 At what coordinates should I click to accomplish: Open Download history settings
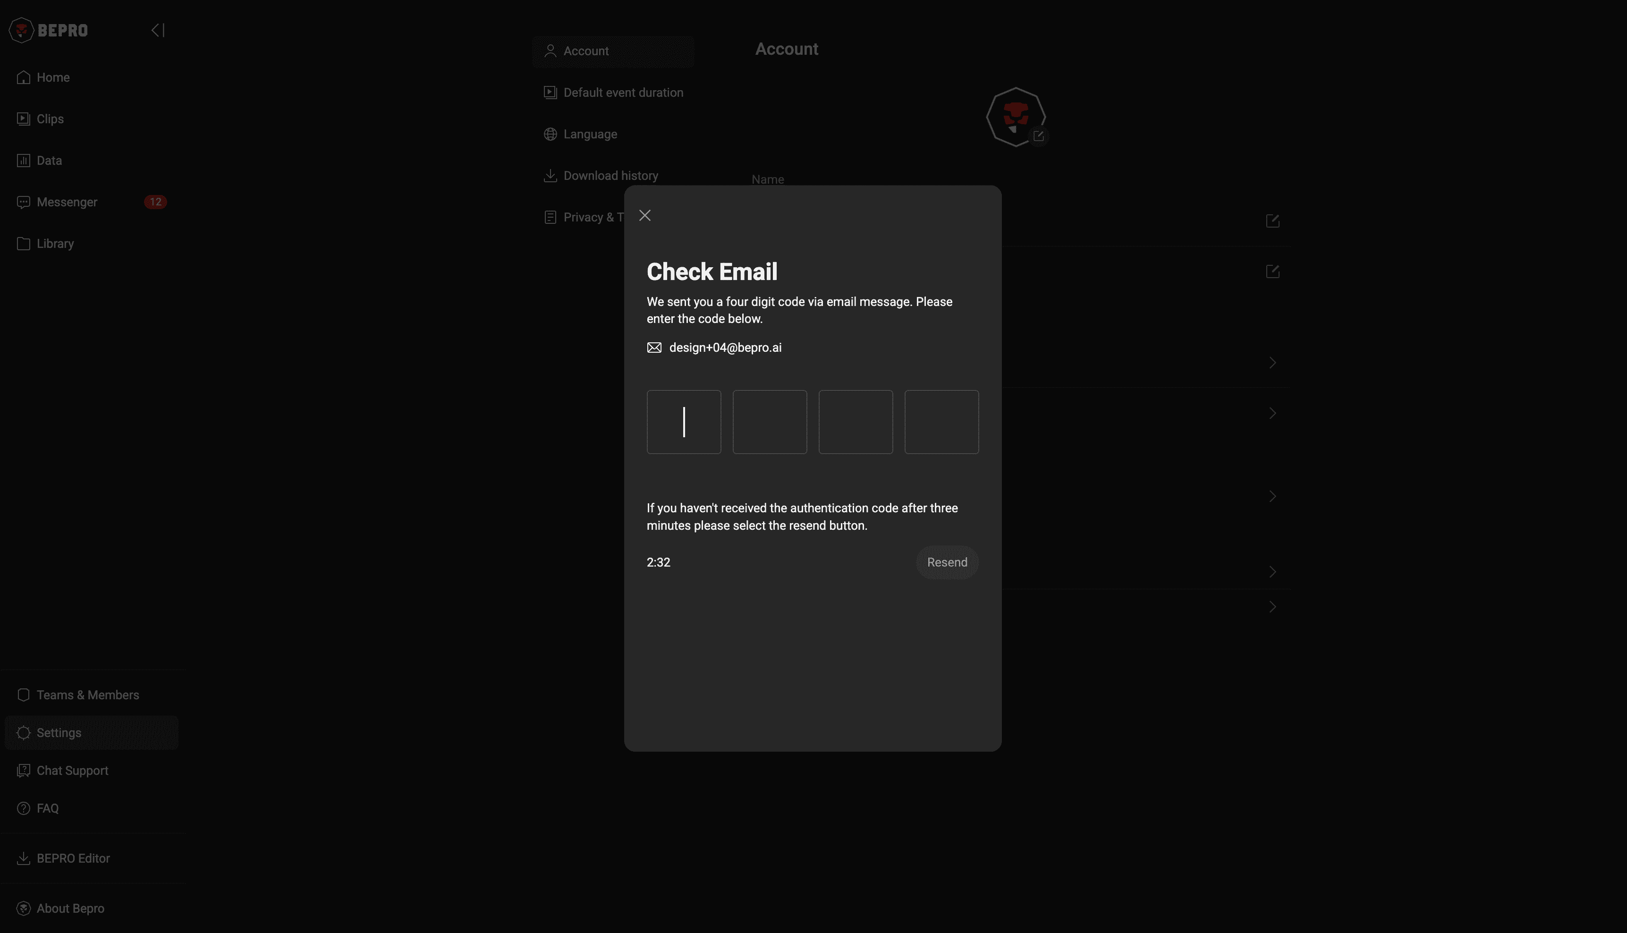610,176
